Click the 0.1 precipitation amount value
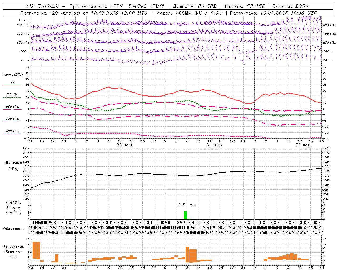Viewport: 337px width, 270px height. 193,204
